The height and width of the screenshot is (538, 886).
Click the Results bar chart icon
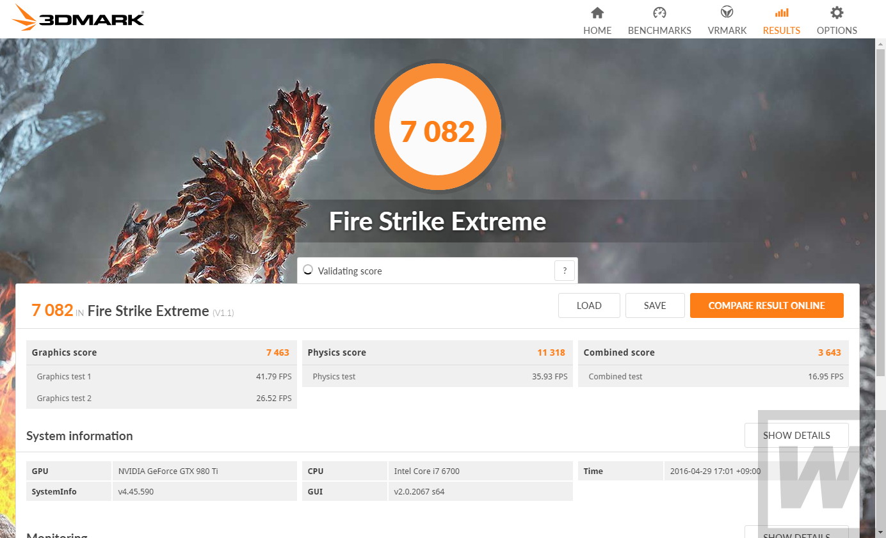(x=782, y=13)
